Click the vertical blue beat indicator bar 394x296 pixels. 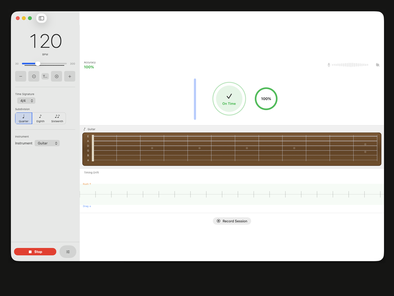click(195, 99)
